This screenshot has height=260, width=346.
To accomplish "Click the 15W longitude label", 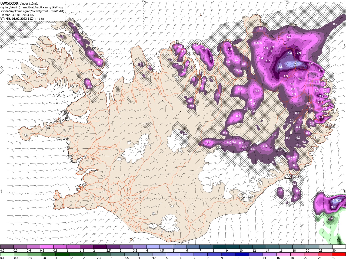I will click(x=286, y=1).
